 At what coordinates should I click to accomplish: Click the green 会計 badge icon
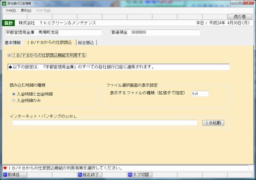point(8,23)
